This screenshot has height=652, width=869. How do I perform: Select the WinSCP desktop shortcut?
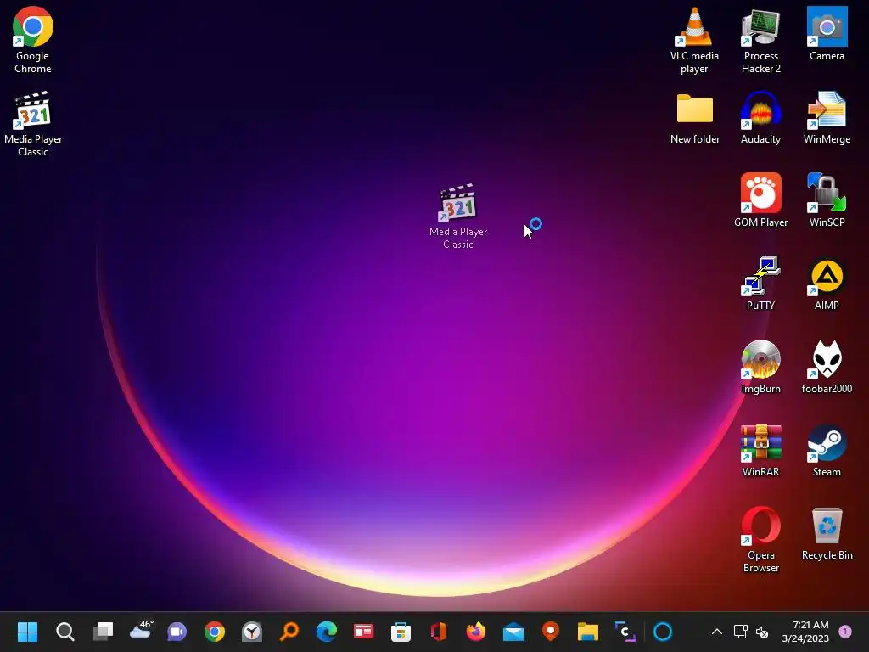click(827, 200)
